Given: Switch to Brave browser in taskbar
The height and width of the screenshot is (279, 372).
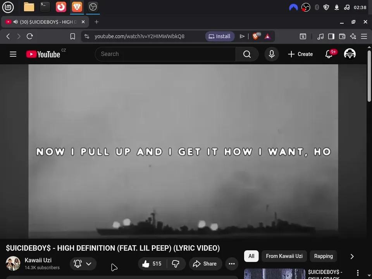Looking at the screenshot, I should point(77,7).
